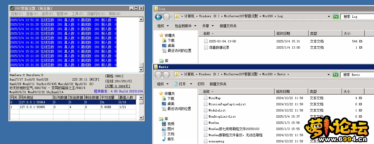
Task: Select MonDropLimitList file icon
Action: 206,116
